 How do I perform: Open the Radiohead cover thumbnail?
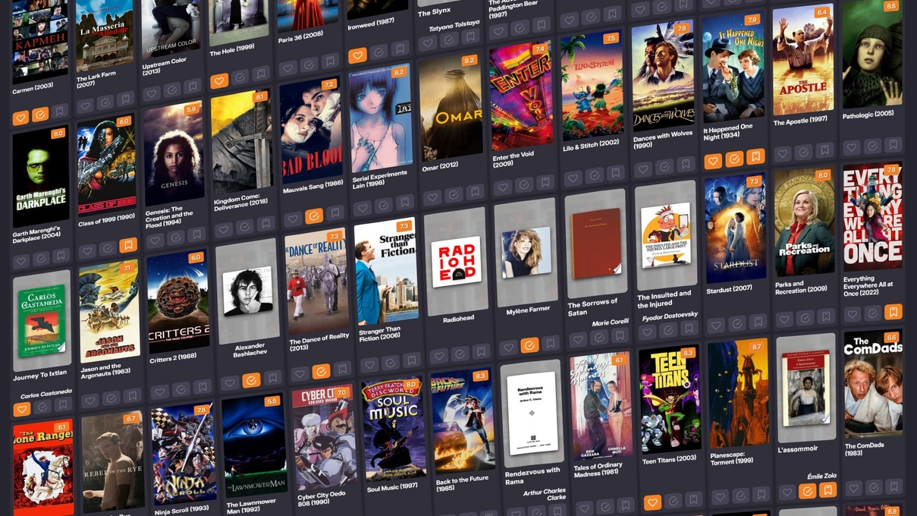(x=456, y=263)
